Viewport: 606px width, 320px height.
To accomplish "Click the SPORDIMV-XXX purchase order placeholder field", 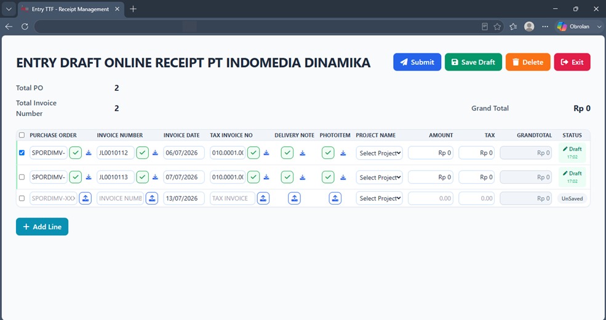I will [x=54, y=198].
